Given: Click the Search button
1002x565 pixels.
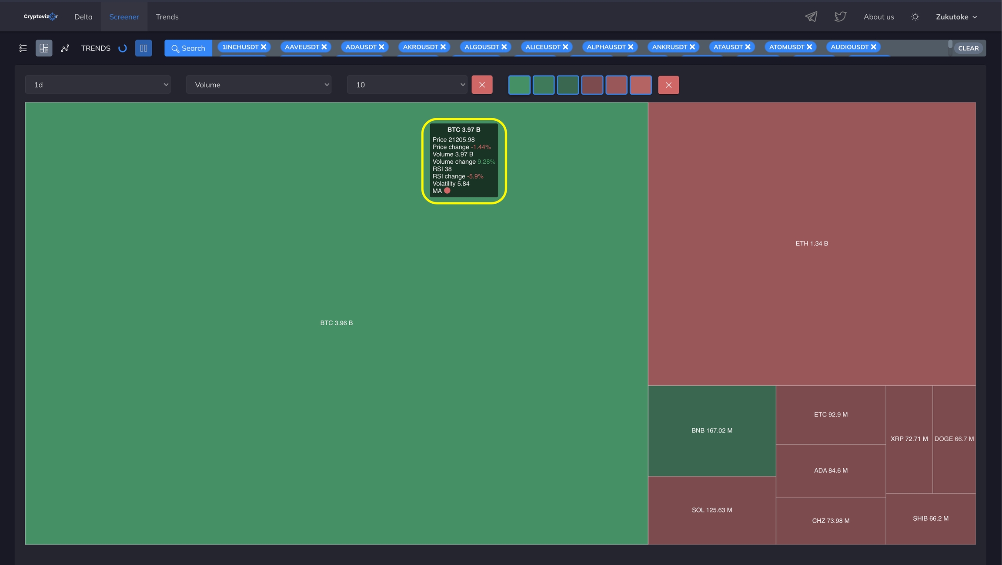Looking at the screenshot, I should click(x=188, y=48).
